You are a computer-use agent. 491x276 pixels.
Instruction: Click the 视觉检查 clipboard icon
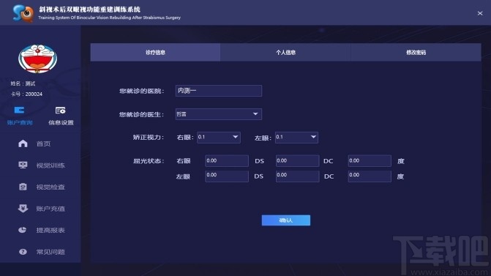23,187
